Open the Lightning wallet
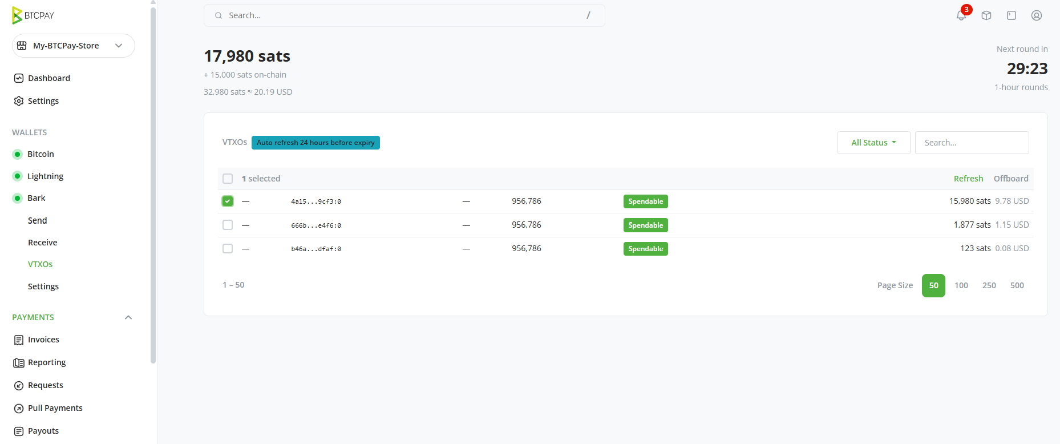Viewport: 1060px width, 444px height. pos(45,176)
